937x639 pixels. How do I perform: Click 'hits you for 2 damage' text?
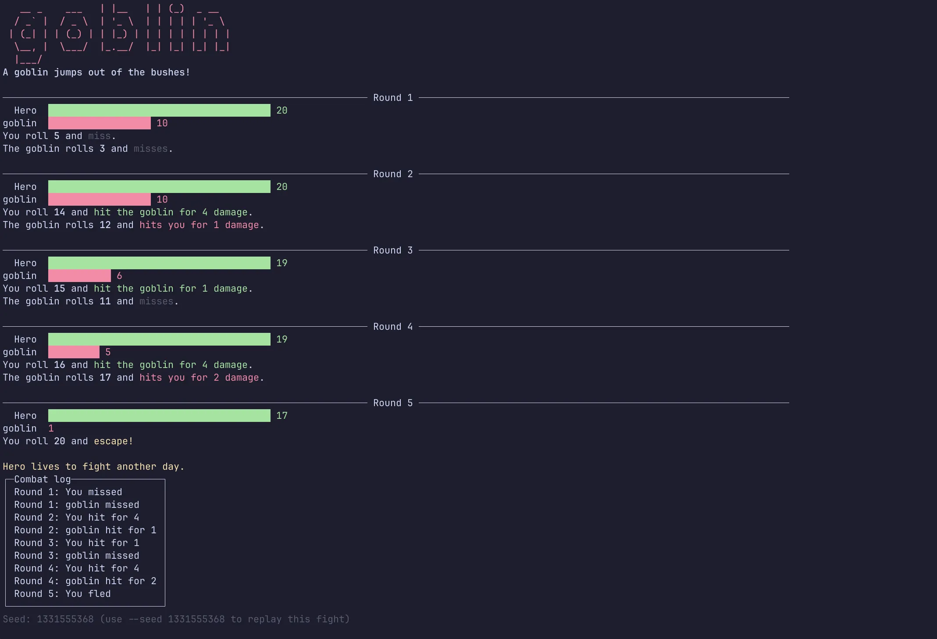(x=199, y=378)
